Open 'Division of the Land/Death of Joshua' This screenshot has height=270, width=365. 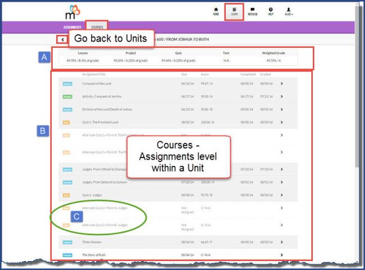click(x=107, y=109)
